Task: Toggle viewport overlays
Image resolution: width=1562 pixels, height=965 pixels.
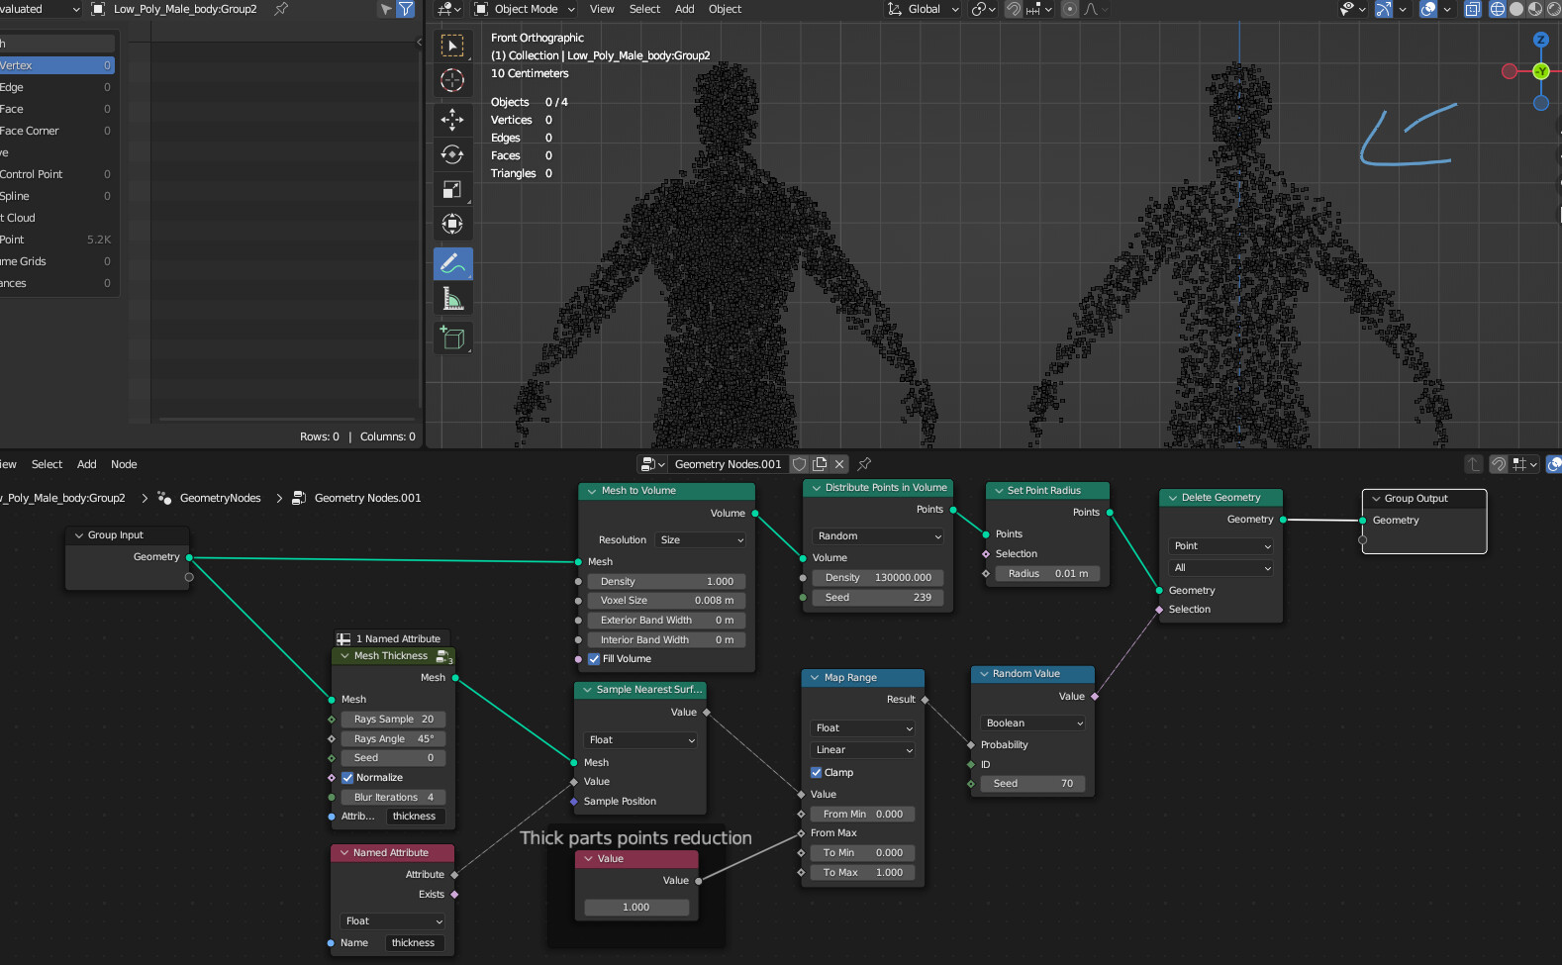Action: tap(1428, 9)
